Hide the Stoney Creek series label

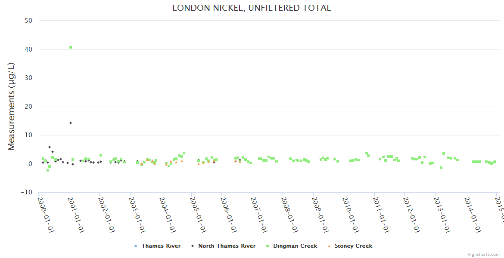[353, 246]
